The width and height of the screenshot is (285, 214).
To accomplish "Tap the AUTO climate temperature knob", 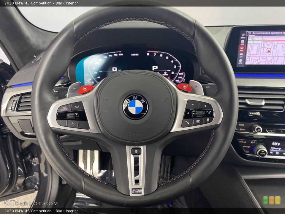I will click(260, 150).
